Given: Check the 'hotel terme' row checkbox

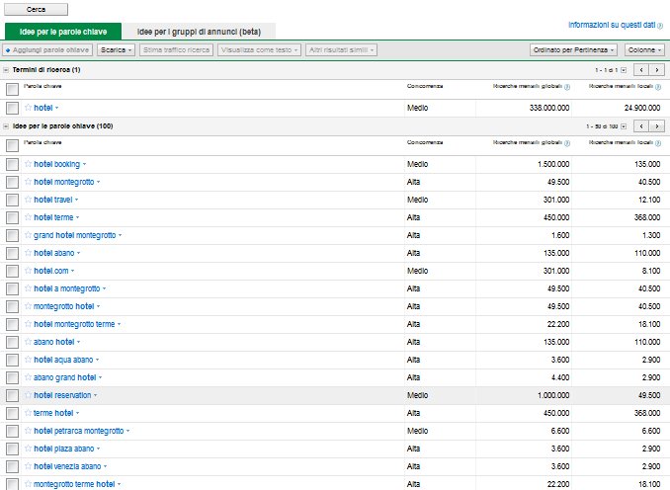Looking at the screenshot, I should click(x=13, y=218).
